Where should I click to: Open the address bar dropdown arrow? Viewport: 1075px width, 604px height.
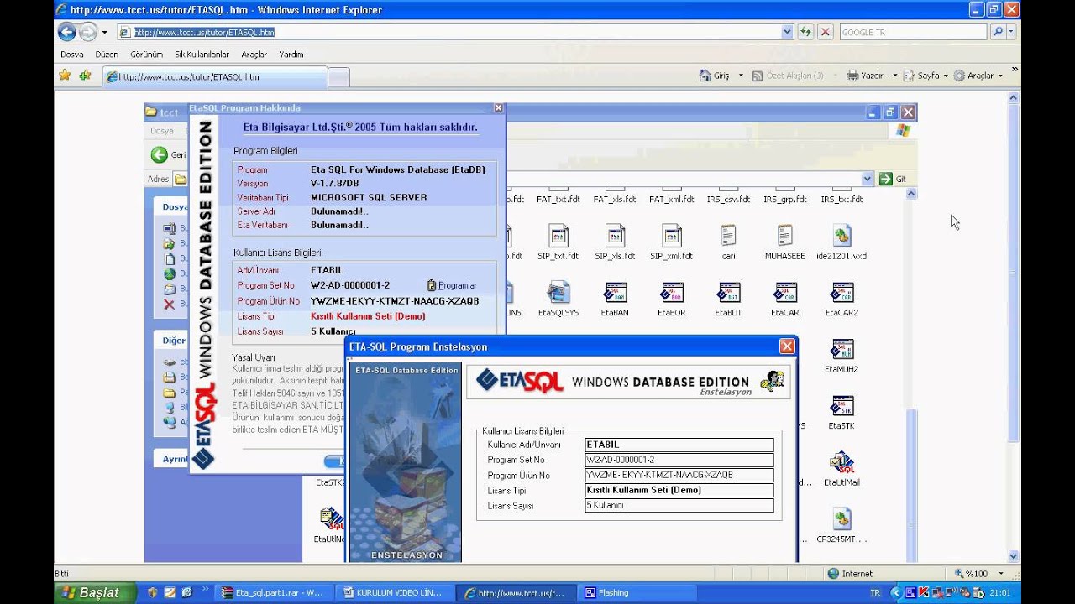(x=787, y=32)
